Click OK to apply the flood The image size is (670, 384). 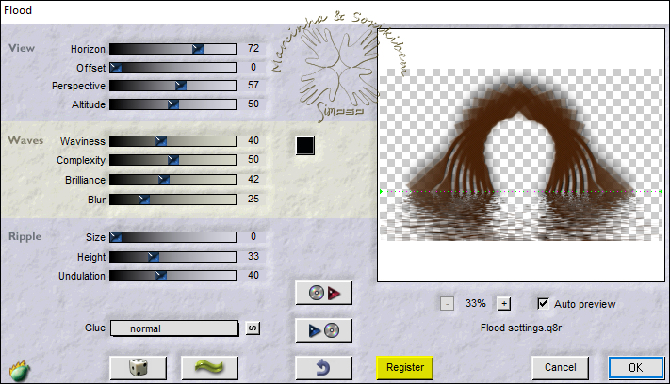pyautogui.click(x=635, y=366)
